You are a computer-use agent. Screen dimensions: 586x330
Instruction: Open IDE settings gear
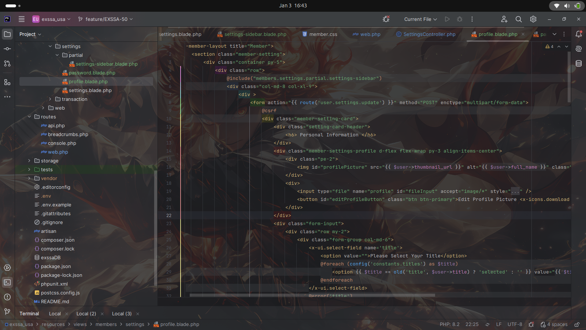(533, 19)
